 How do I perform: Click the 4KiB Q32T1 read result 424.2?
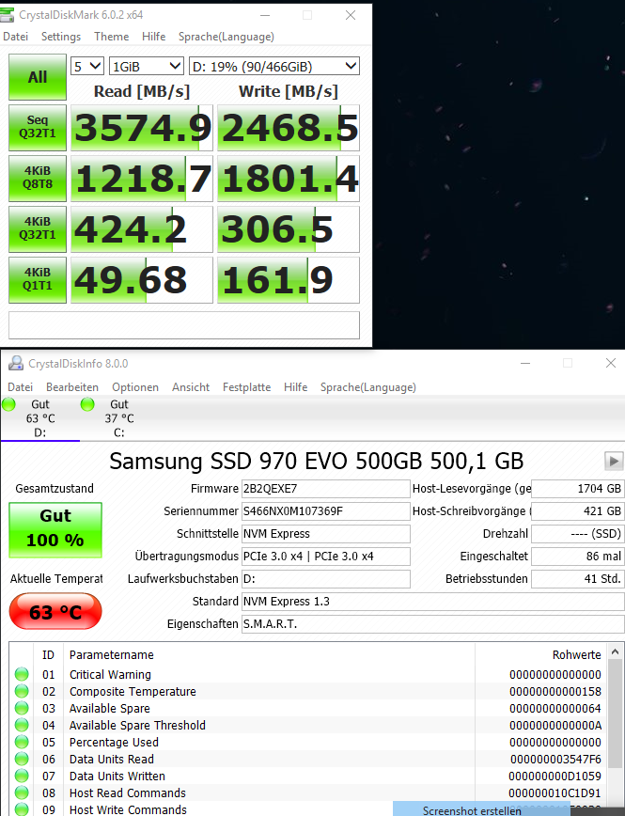(142, 229)
